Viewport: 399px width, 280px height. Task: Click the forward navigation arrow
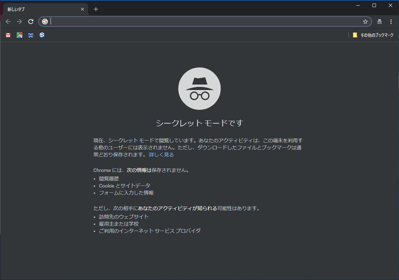point(19,22)
